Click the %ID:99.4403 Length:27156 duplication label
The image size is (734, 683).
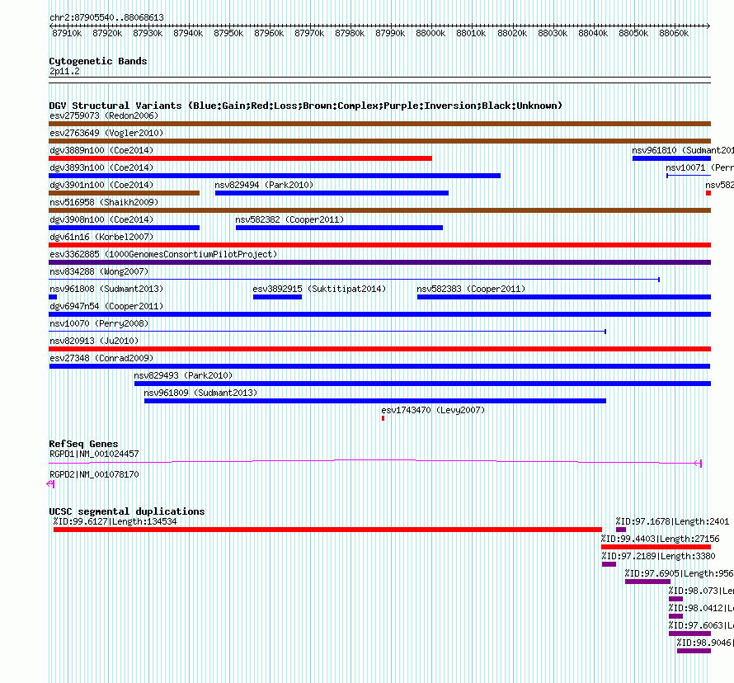coord(660,539)
